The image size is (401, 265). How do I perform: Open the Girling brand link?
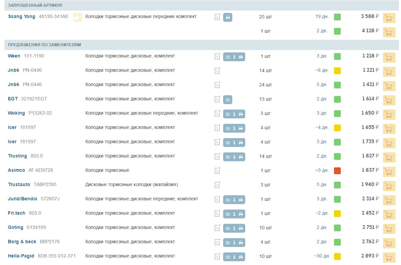point(15,227)
